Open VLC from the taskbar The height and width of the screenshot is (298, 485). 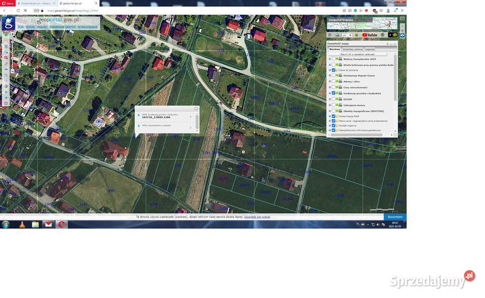click(22, 224)
